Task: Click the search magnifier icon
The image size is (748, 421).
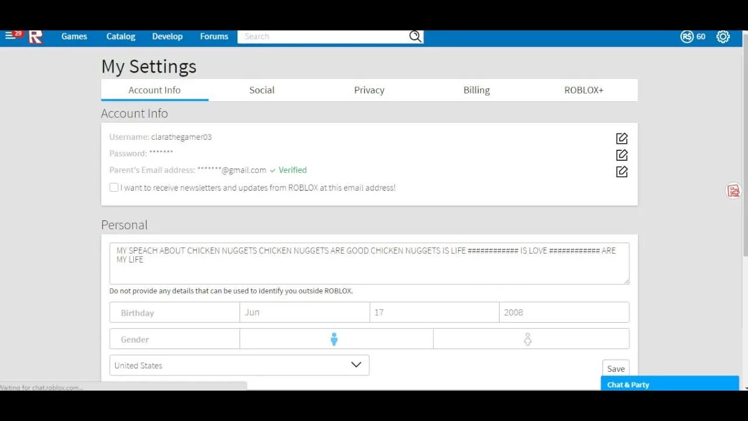Action: (x=415, y=36)
